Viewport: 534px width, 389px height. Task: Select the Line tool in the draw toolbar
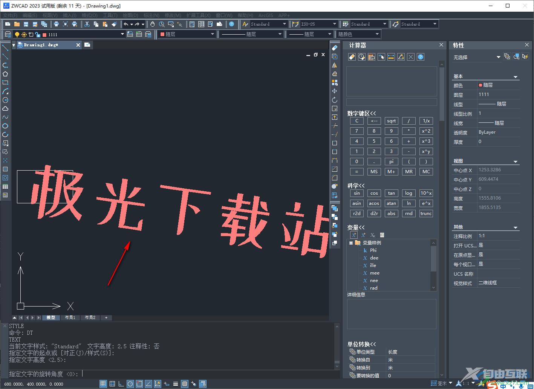tap(5, 48)
